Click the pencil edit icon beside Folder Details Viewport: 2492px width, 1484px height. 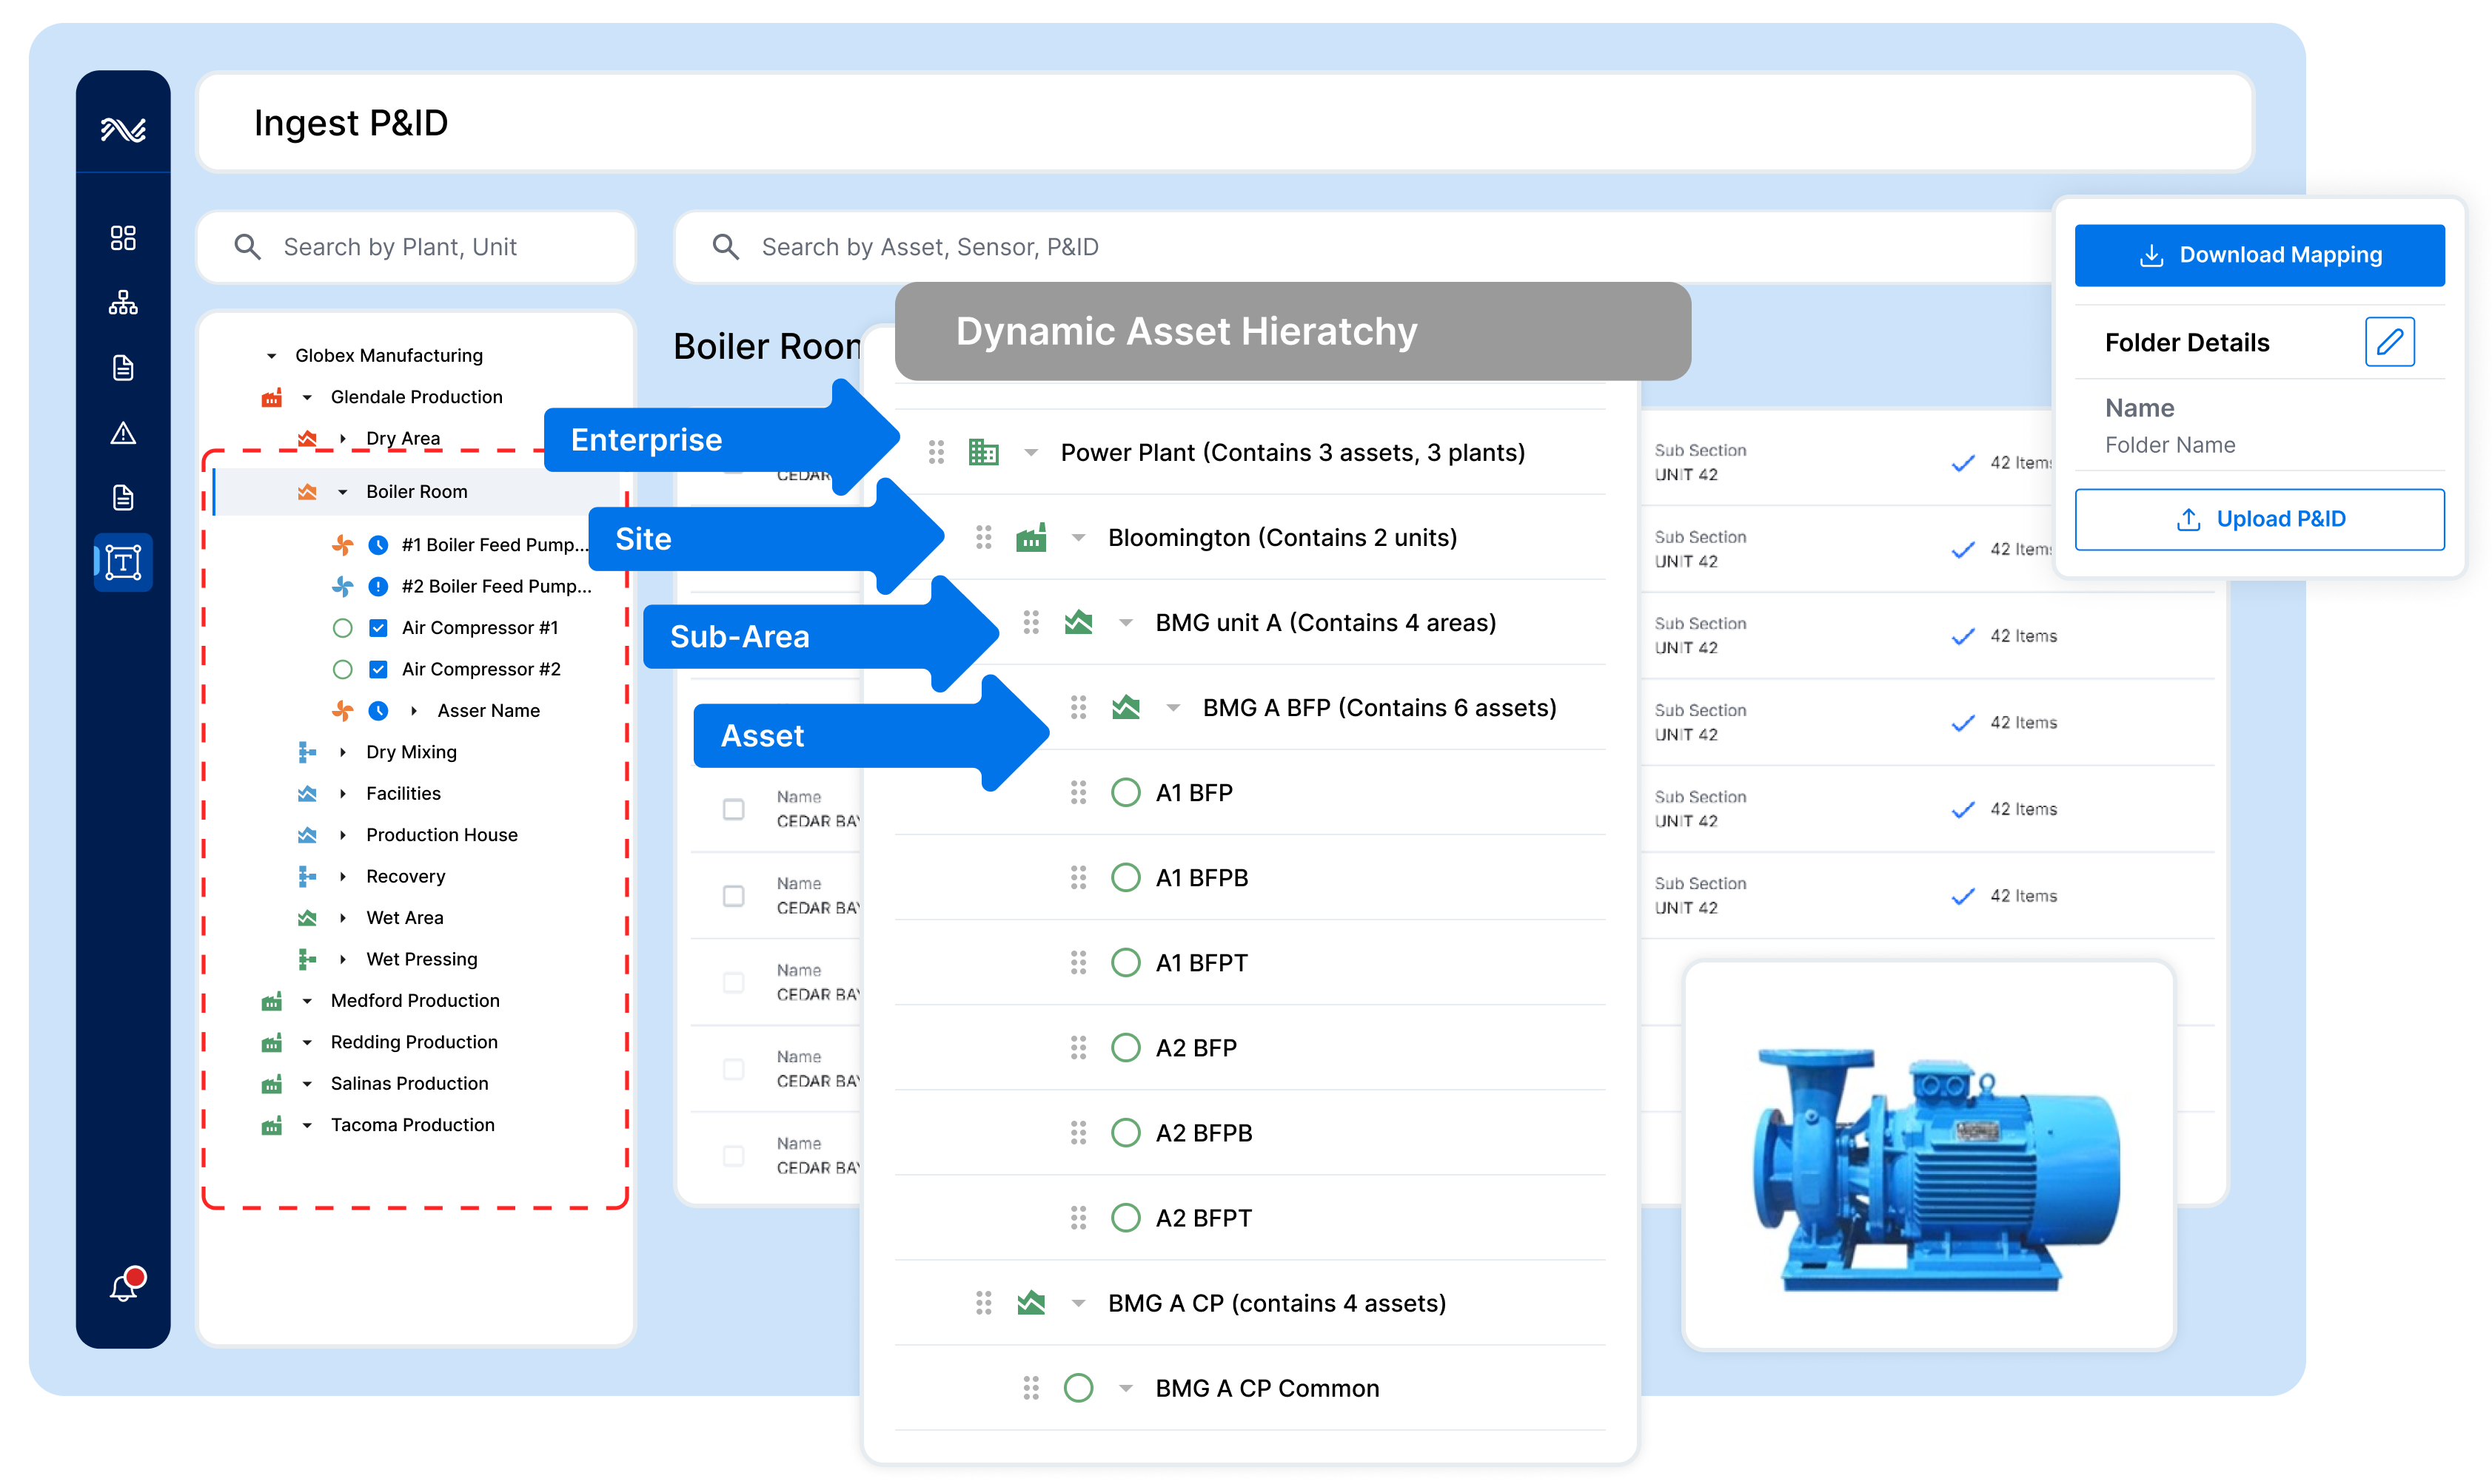(x=2389, y=342)
